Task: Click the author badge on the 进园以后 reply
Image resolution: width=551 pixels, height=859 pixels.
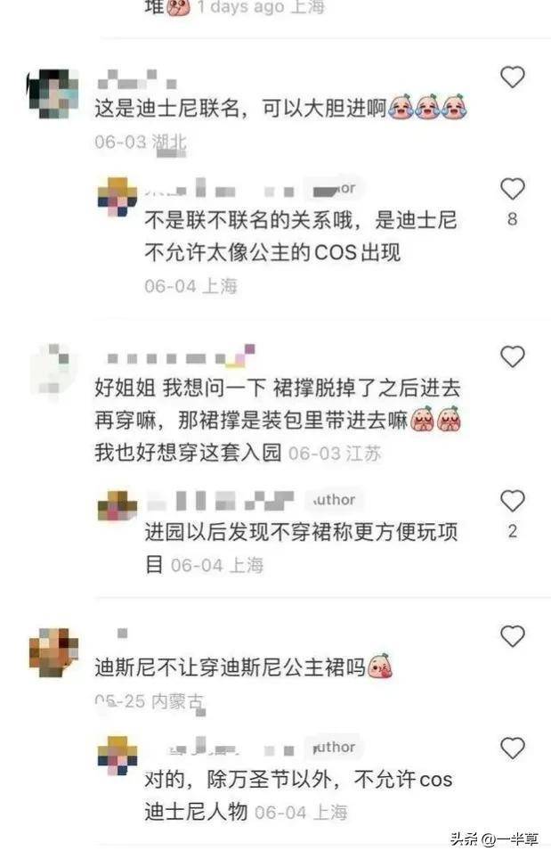Action: (x=334, y=499)
